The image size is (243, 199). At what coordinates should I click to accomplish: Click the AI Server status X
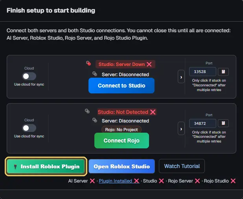pos(92,181)
